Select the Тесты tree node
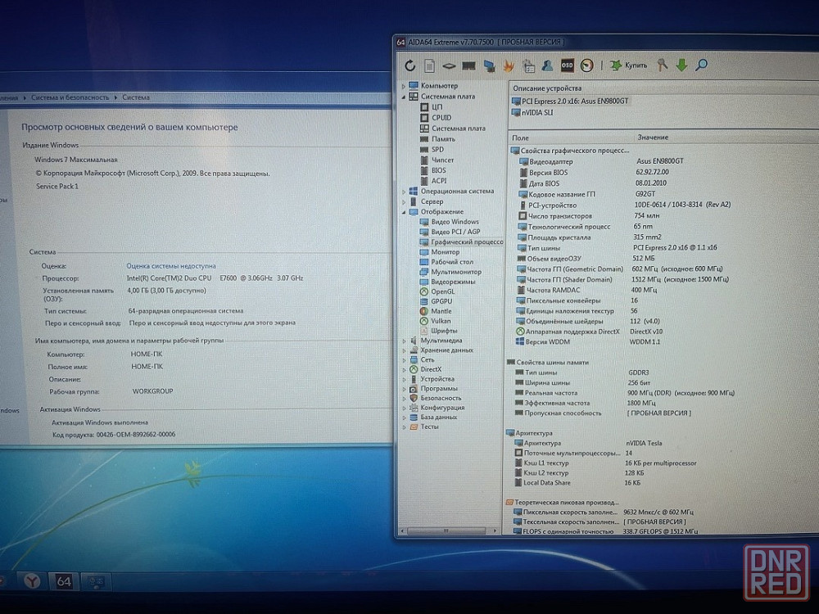The image size is (819, 614). [424, 427]
